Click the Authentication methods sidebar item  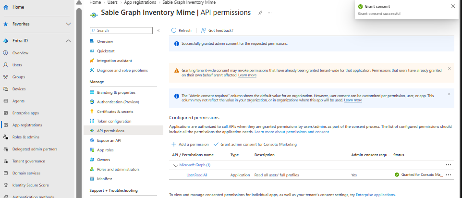coord(33,196)
